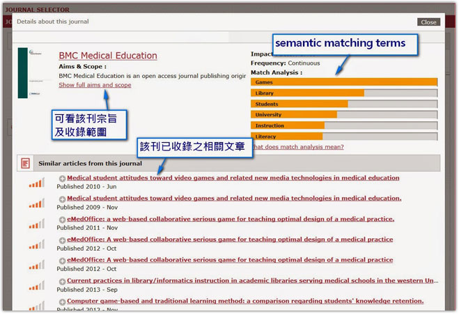
Task: Click the 'Details about this journal' title
Action: click(53, 22)
